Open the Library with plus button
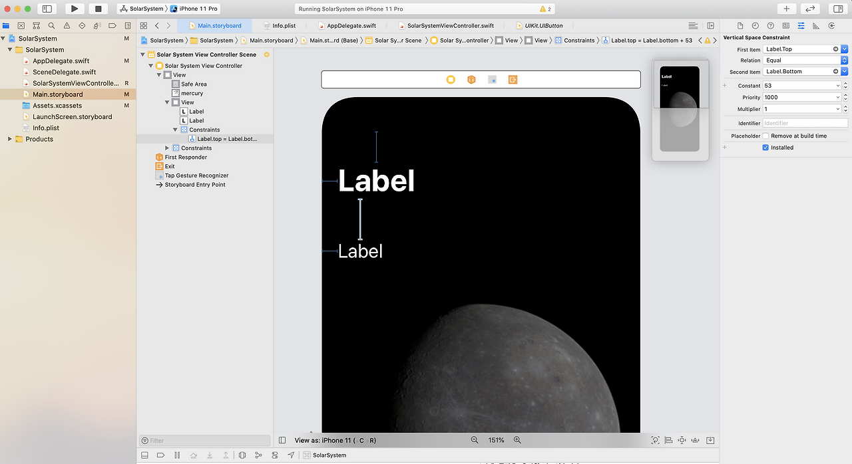The height and width of the screenshot is (464, 852). pos(787,9)
